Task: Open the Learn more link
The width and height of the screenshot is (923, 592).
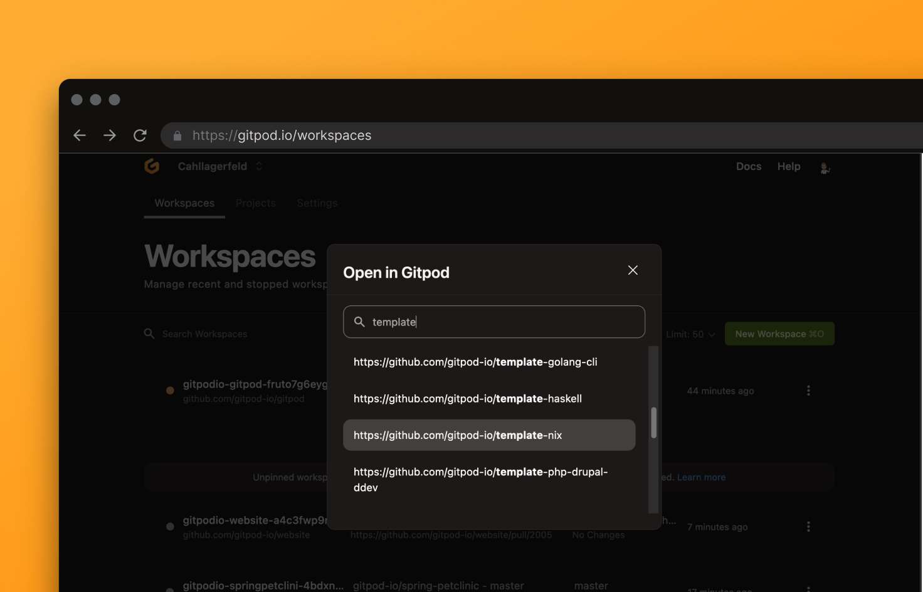Action: pyautogui.click(x=701, y=477)
